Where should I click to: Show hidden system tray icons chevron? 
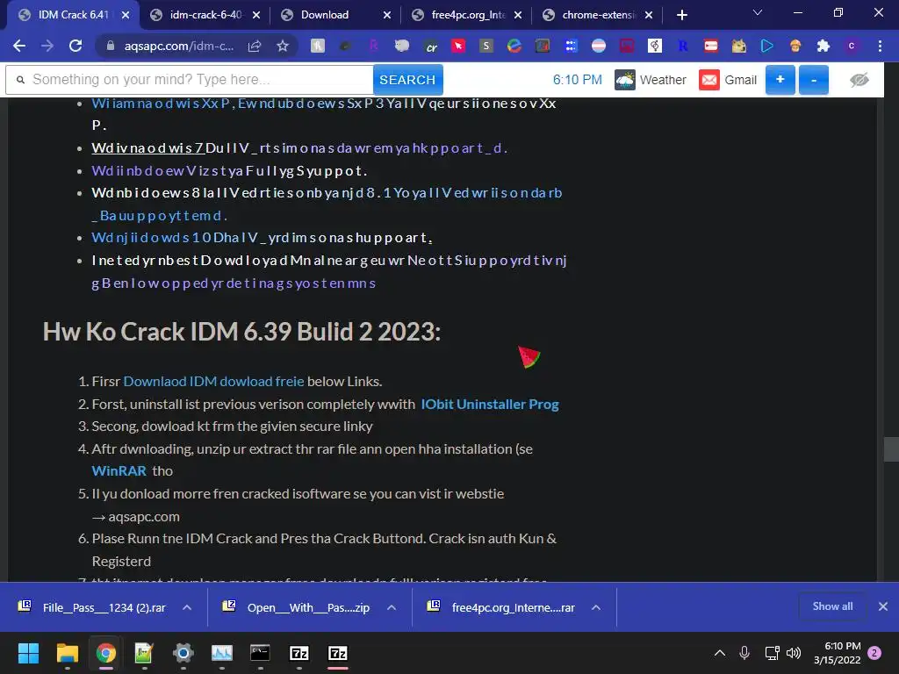tap(720, 653)
